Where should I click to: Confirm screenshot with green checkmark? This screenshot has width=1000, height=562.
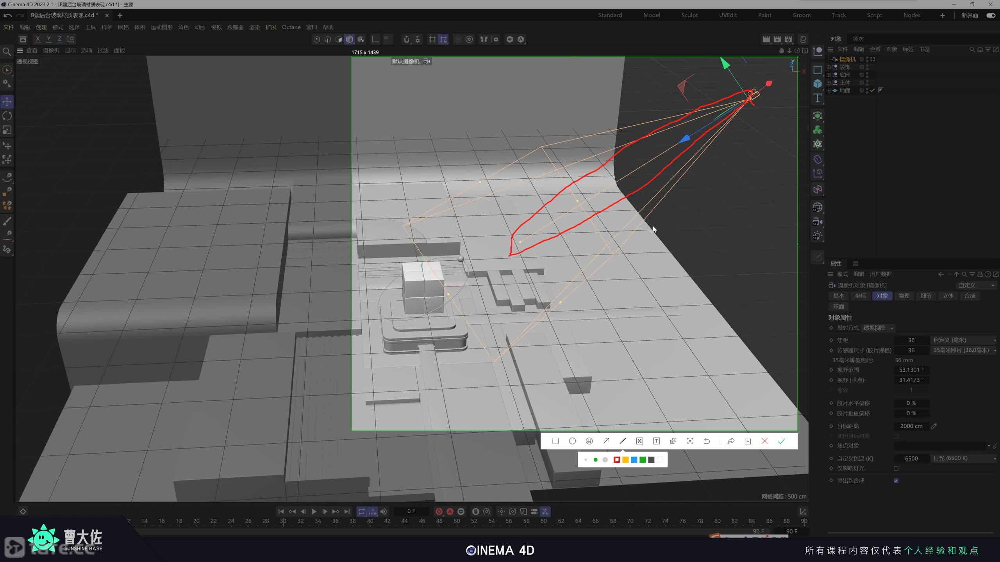[x=781, y=441]
